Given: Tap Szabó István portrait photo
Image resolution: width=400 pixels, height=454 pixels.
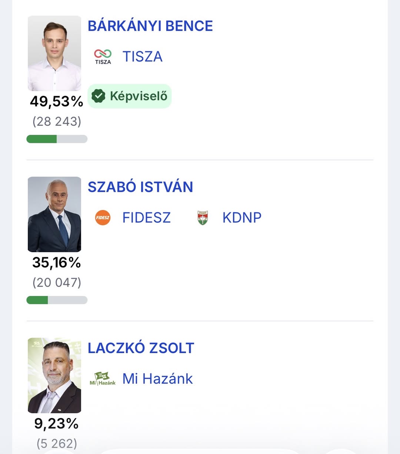Looking at the screenshot, I should pos(54,214).
